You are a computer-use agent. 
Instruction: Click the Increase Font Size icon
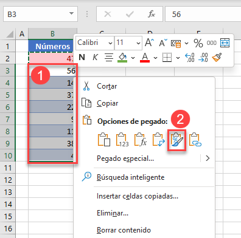149,42
